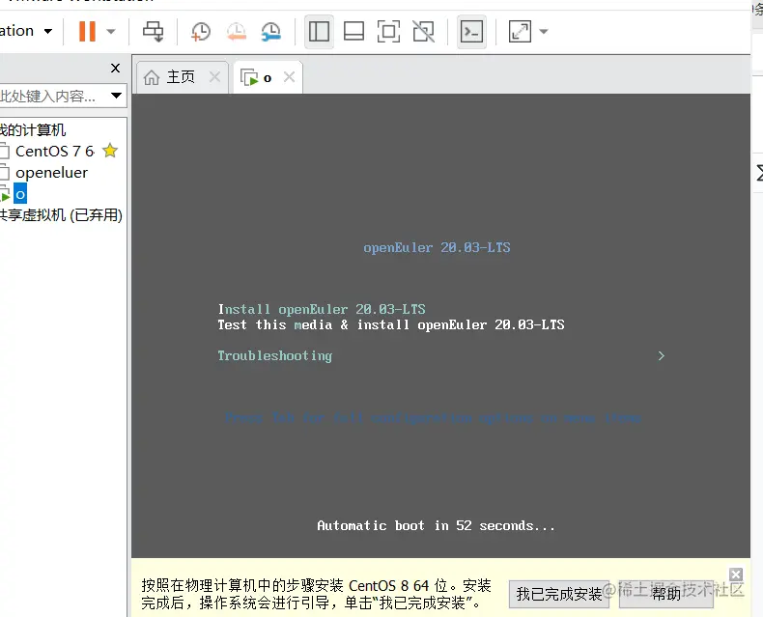Expand the library search filter dropdown

click(116, 96)
